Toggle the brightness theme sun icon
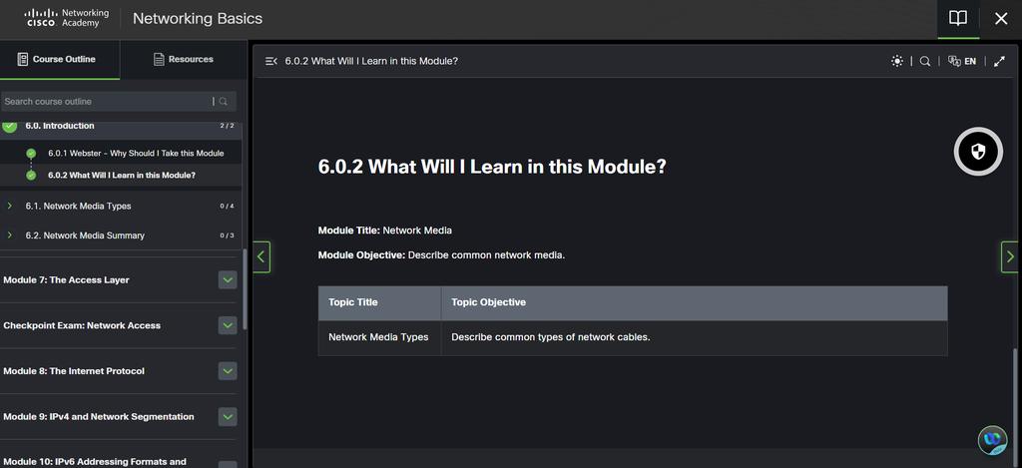 (897, 61)
